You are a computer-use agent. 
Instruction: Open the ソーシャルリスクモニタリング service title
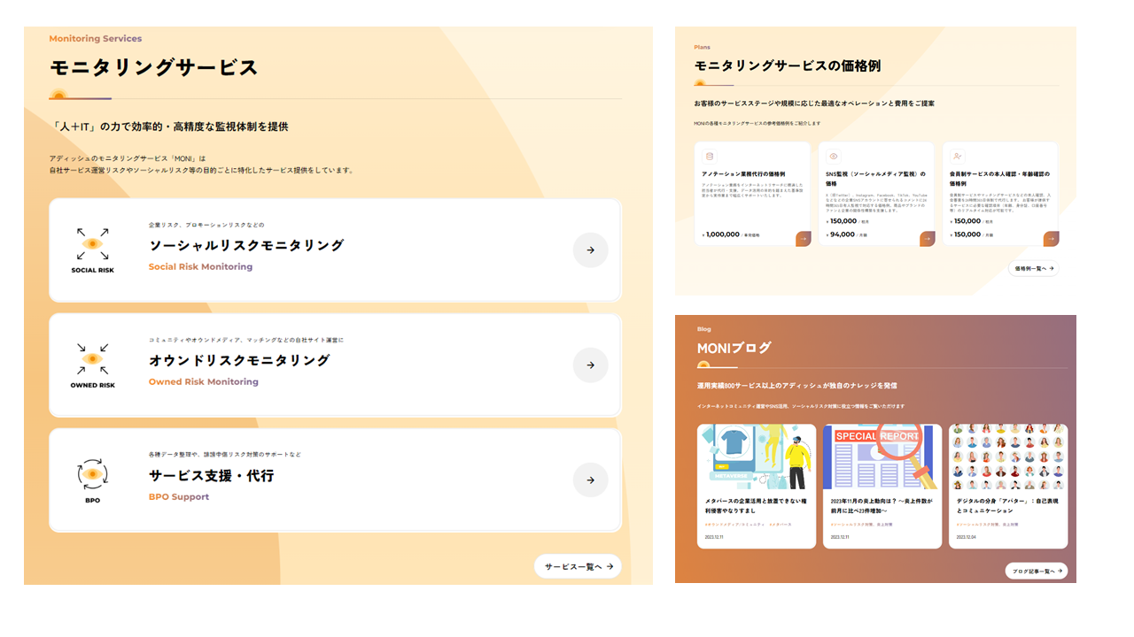246,245
